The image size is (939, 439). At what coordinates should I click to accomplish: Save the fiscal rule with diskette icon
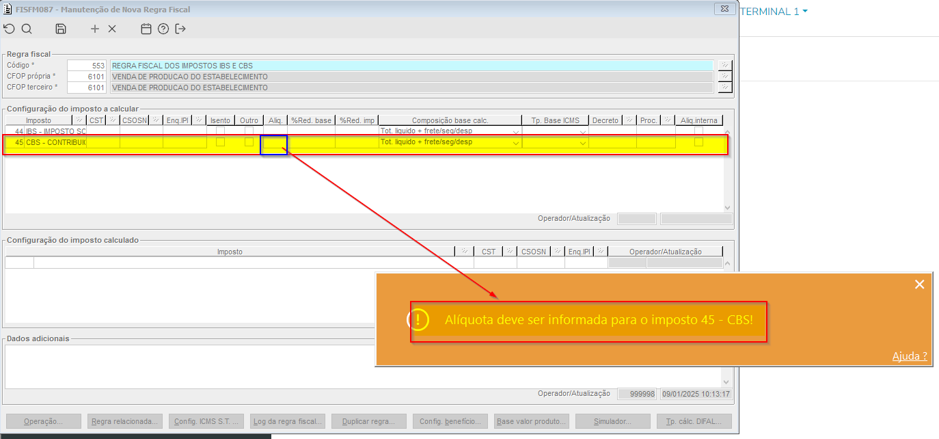[61, 29]
